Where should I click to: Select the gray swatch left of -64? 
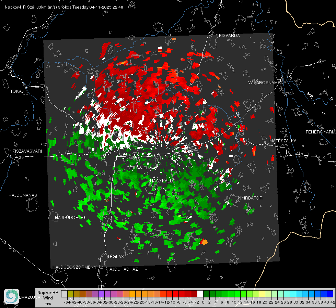[x=64, y=294]
